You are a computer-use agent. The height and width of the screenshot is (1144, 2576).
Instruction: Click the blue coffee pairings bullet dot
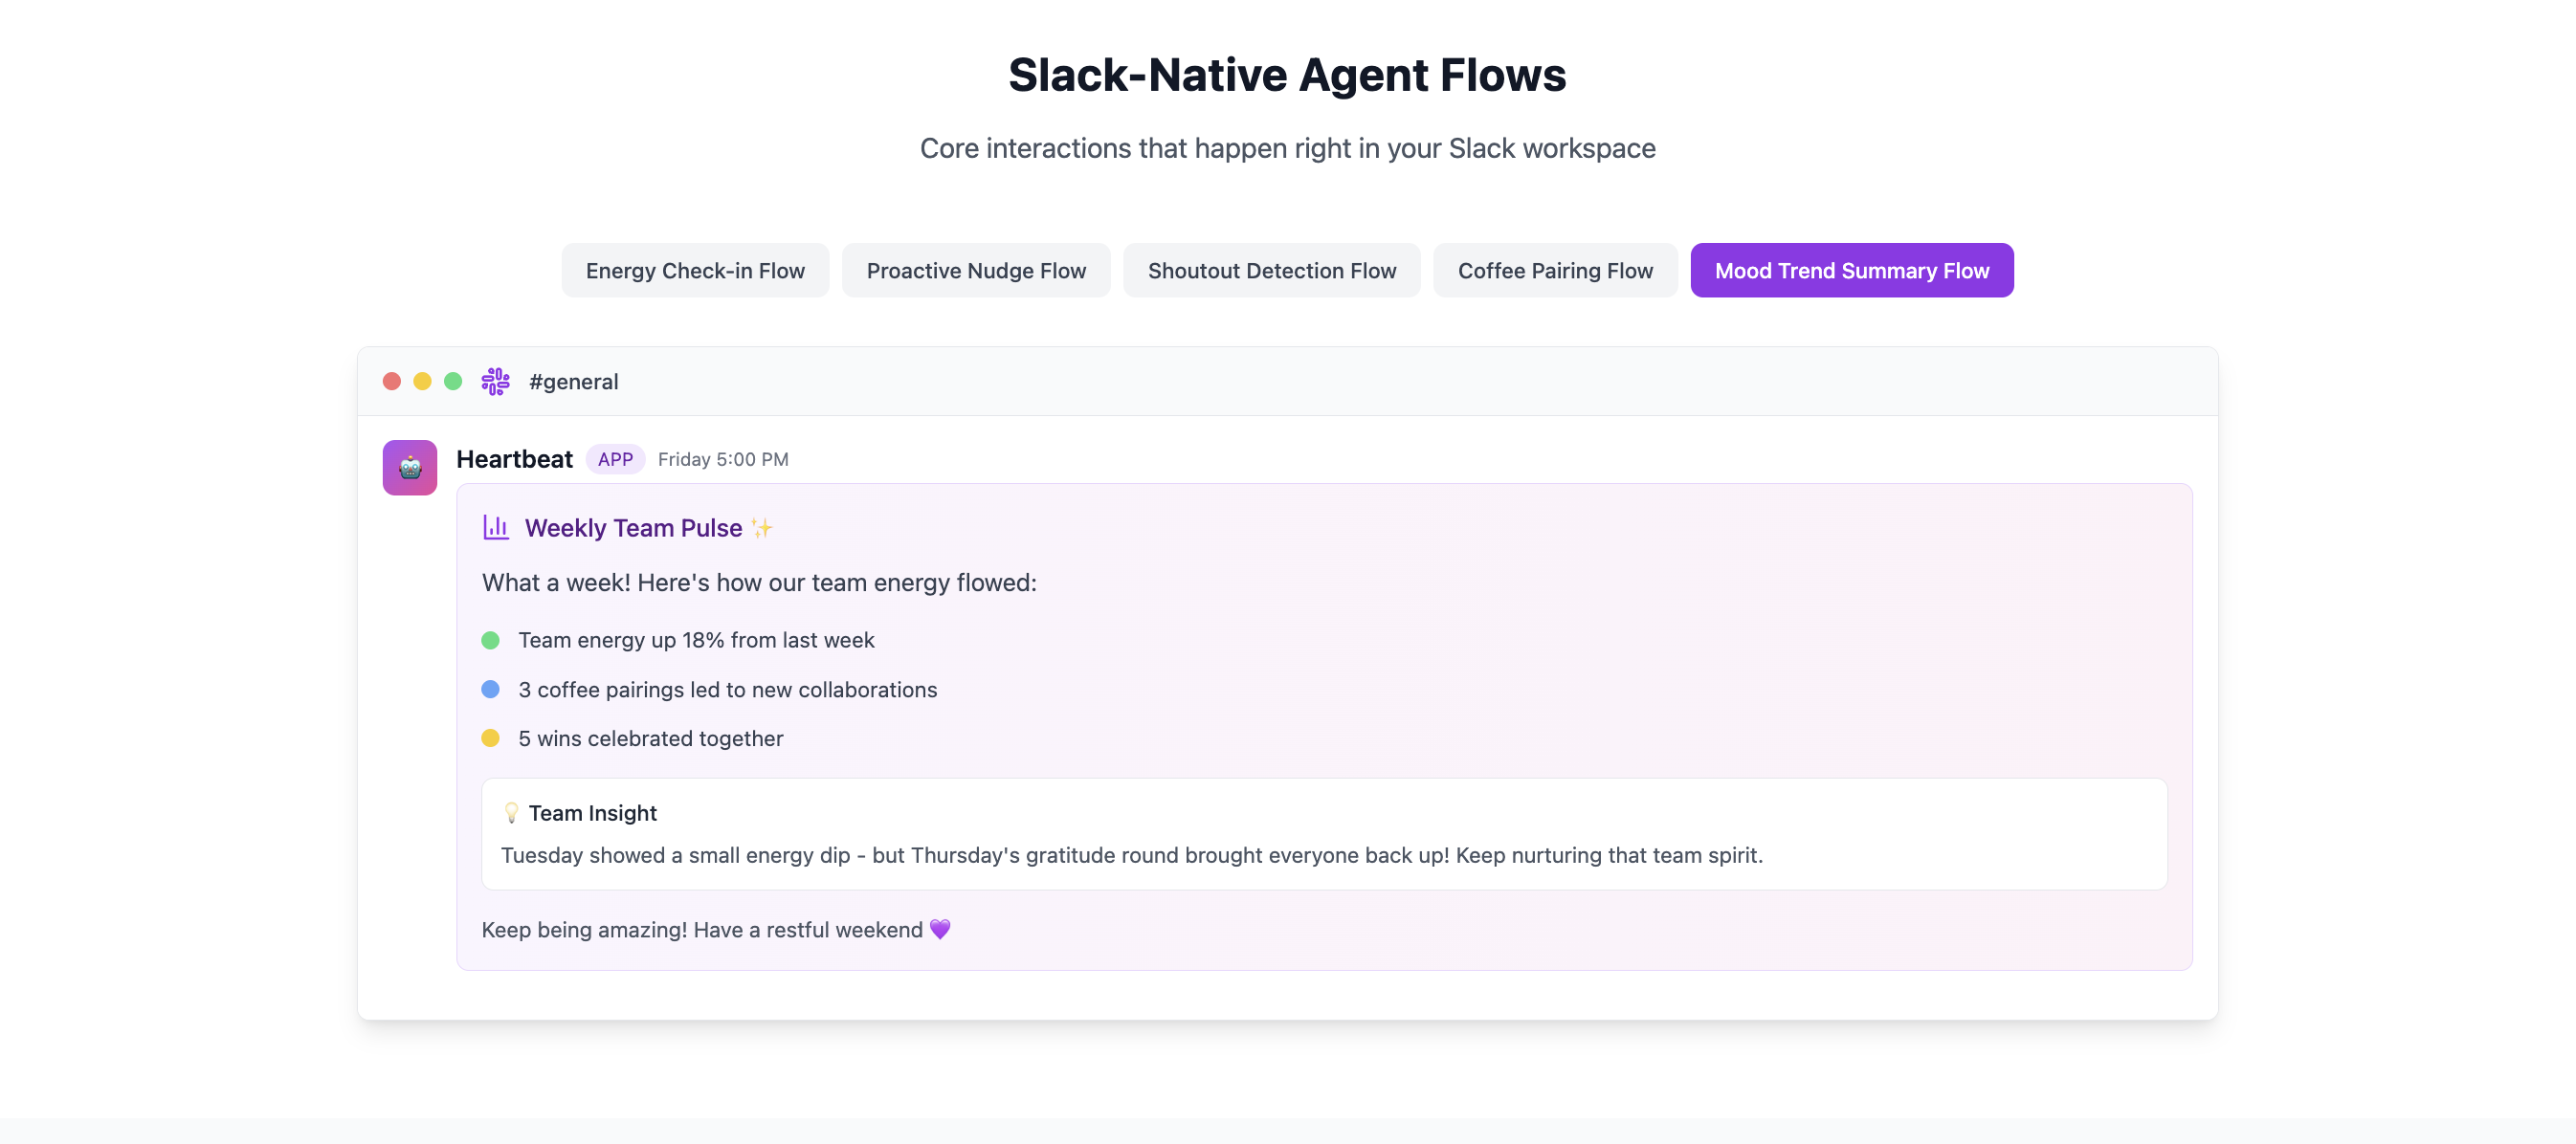point(490,689)
